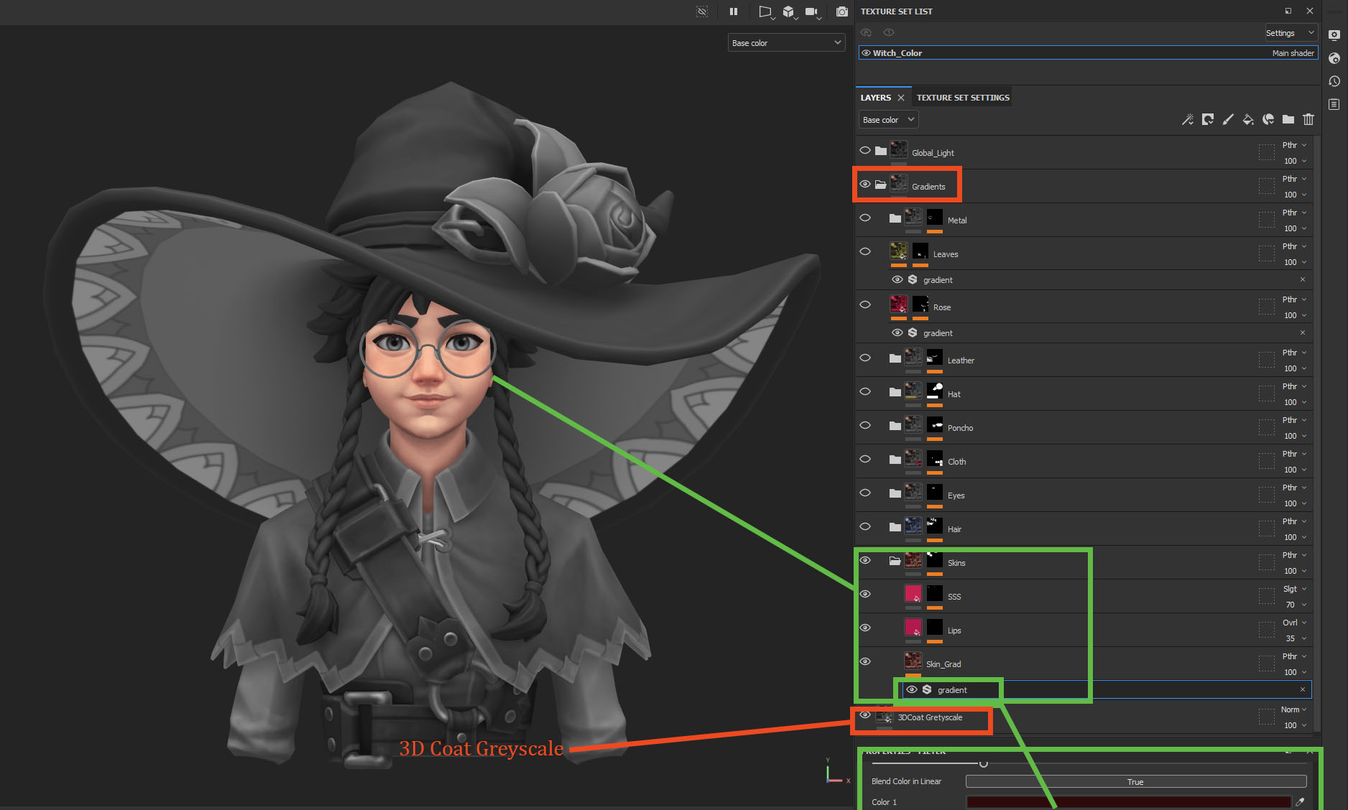Select the 3DCoat Greyscale layer
This screenshot has height=810, width=1348.
click(930, 717)
